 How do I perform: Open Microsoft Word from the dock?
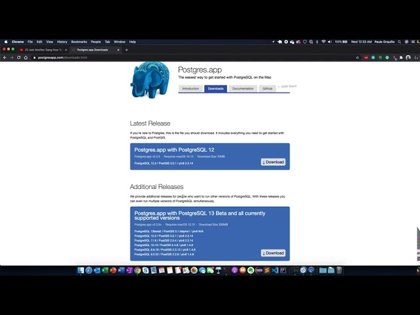coord(121,270)
